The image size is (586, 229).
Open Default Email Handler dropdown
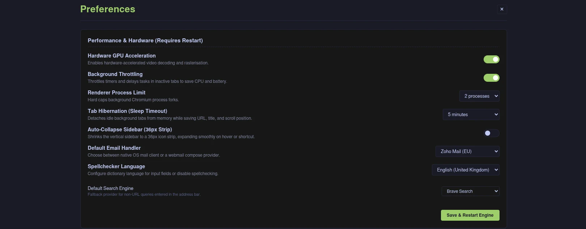pyautogui.click(x=467, y=152)
